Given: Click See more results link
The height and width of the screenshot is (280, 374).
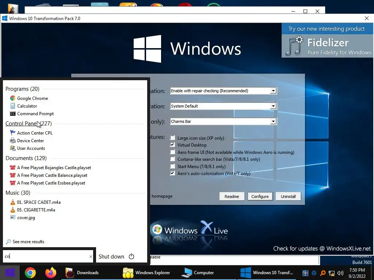Looking at the screenshot, I should pyautogui.click(x=25, y=242).
